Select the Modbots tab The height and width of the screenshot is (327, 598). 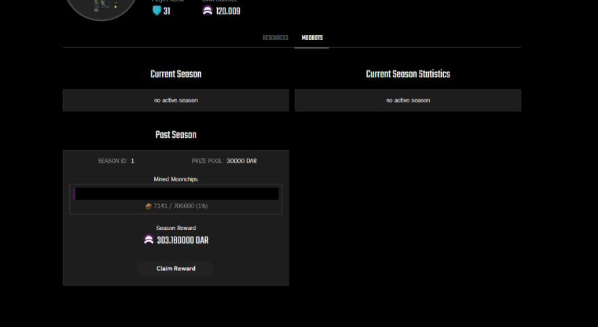point(312,38)
